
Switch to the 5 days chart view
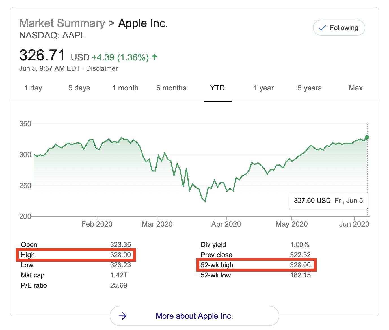[79, 88]
